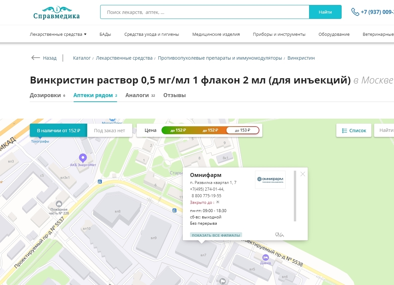Click the Справмедика logo
Image resolution: width=394 pixels, height=285 pixels.
(56, 13)
